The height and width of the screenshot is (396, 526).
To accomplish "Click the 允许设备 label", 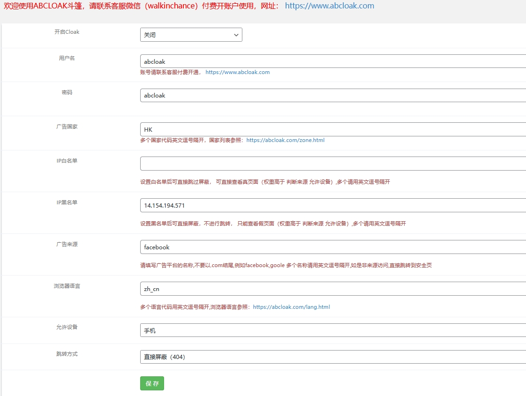I will (67, 327).
